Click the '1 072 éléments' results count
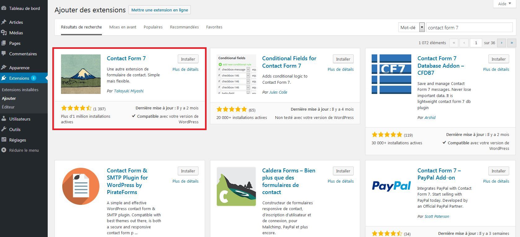 tap(432, 43)
